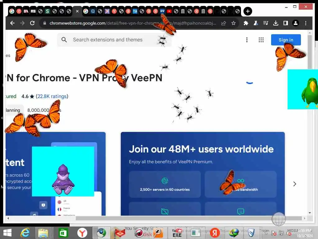
Task: Click the green parrot desktop character
Action: tap(309, 92)
